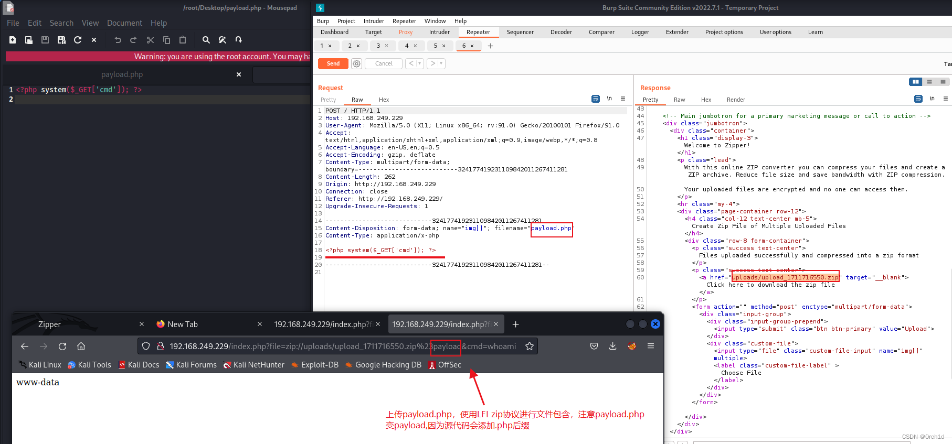Click the Cut scissors icon in Mousepad

(x=150, y=40)
